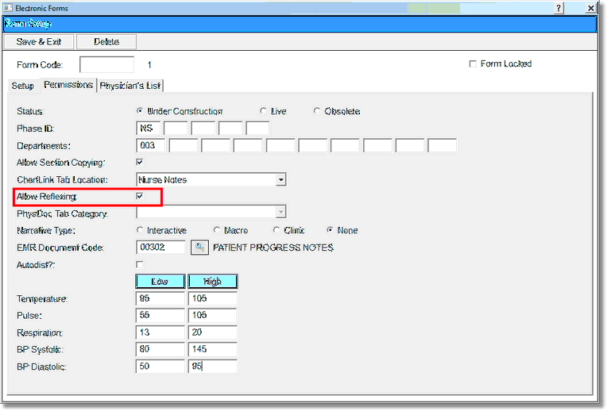Click the BP Systolic High field
This screenshot has height=411, width=607.
tap(212, 350)
